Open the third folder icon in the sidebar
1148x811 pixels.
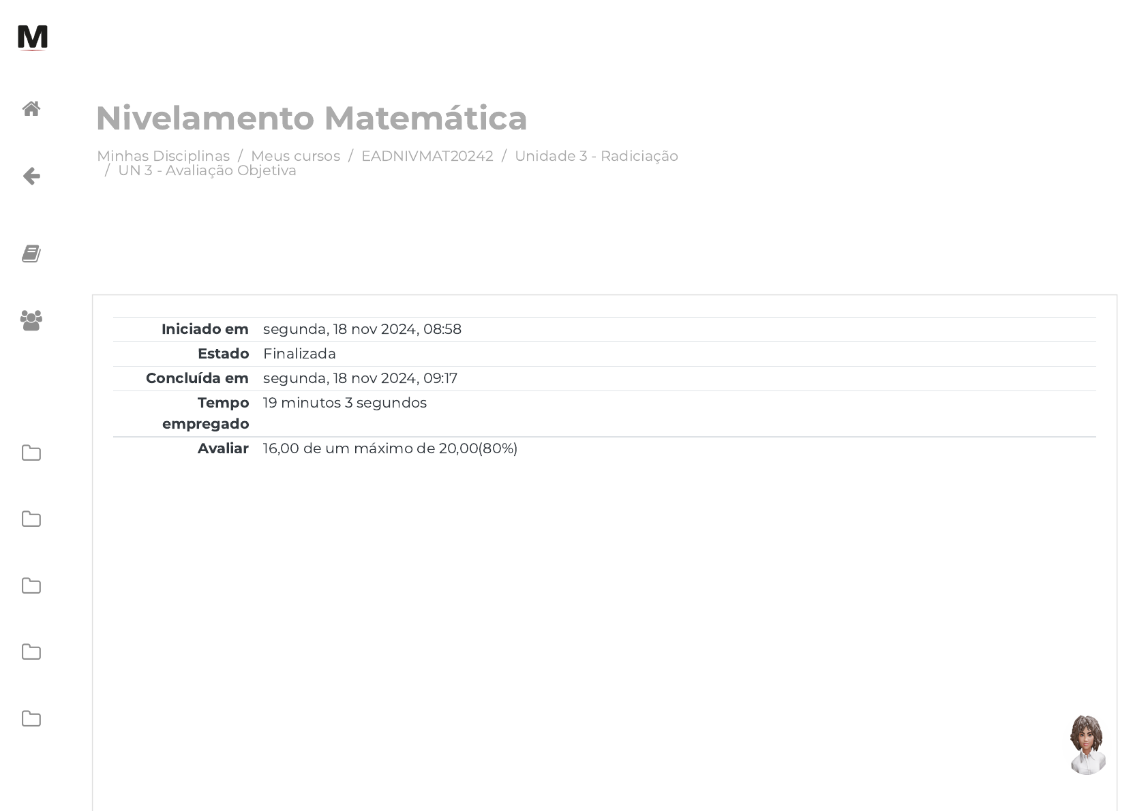(31, 586)
